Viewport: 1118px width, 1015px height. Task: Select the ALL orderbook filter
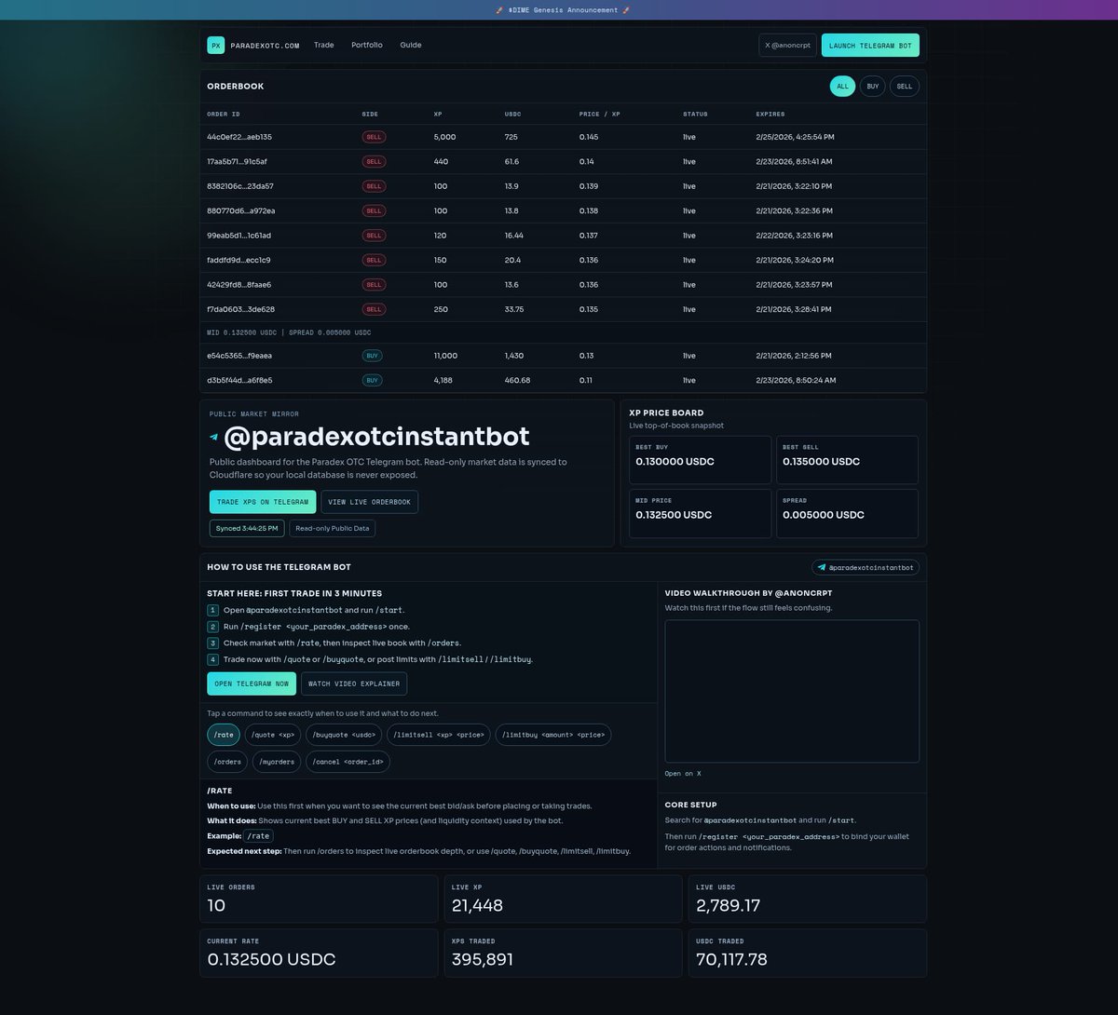pyautogui.click(x=842, y=87)
